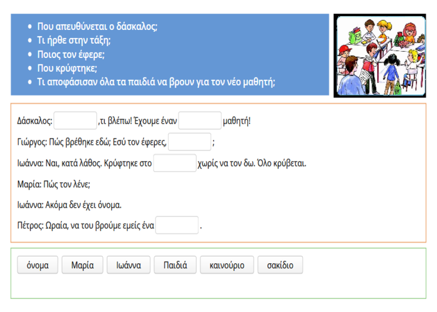Pick the Ιωάννα word button
Viewport: 437px width, 312px height.
128,265
